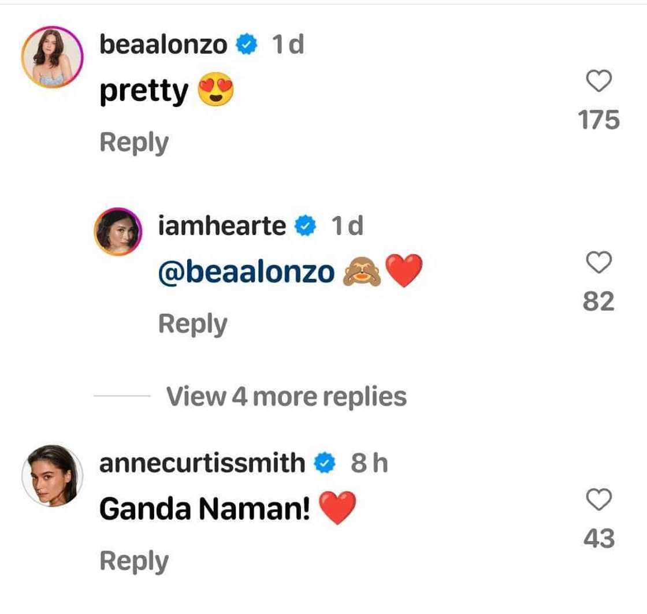Screen dimensions: 647x614
Task: Reply to annecurtissmith's comment
Action: click(x=134, y=561)
